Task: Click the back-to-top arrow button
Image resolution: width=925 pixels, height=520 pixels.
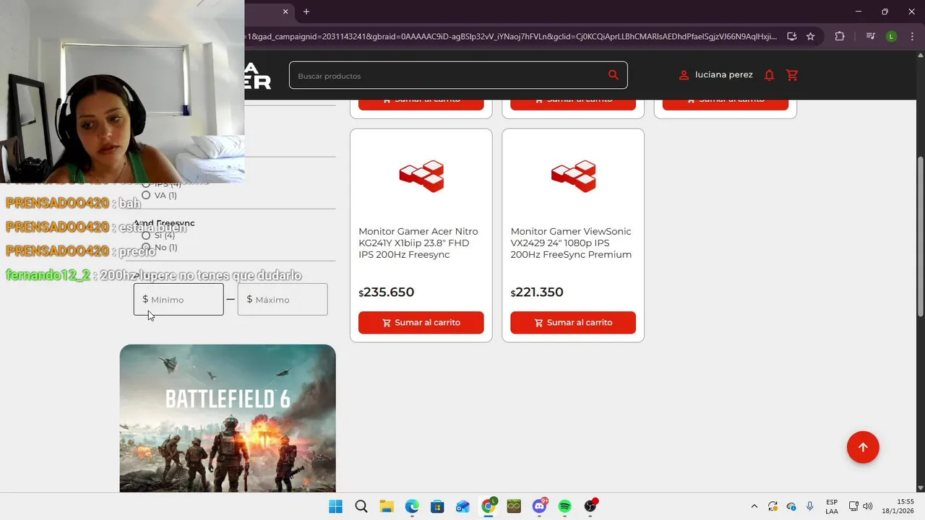Action: click(863, 447)
